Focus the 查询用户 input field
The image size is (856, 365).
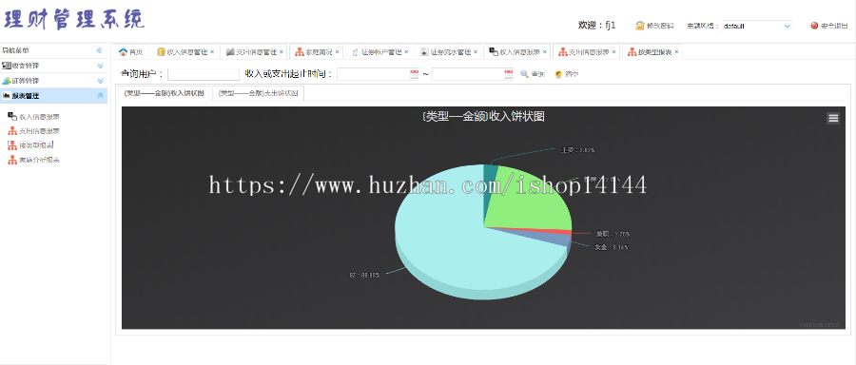204,74
